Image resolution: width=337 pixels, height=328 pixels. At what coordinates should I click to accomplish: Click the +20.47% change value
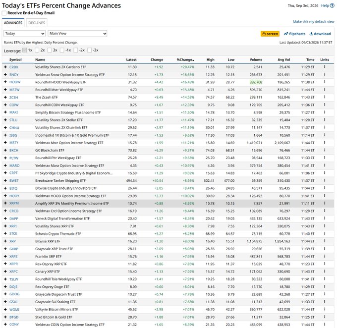[187, 67]
